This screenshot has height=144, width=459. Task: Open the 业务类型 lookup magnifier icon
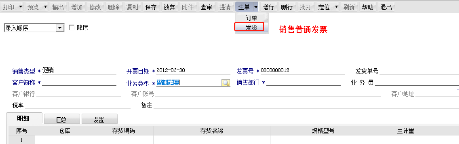(x=226, y=83)
